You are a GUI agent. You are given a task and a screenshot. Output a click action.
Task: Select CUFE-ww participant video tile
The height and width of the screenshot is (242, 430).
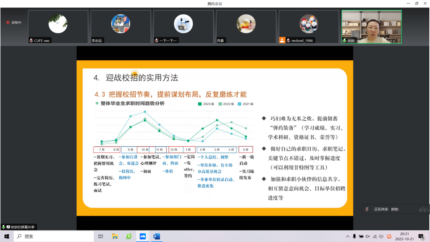coord(58,26)
